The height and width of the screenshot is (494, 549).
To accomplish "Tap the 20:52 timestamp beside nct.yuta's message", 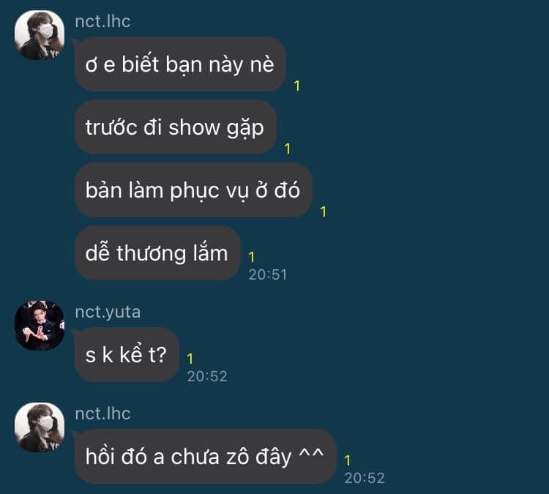I will click(x=207, y=376).
